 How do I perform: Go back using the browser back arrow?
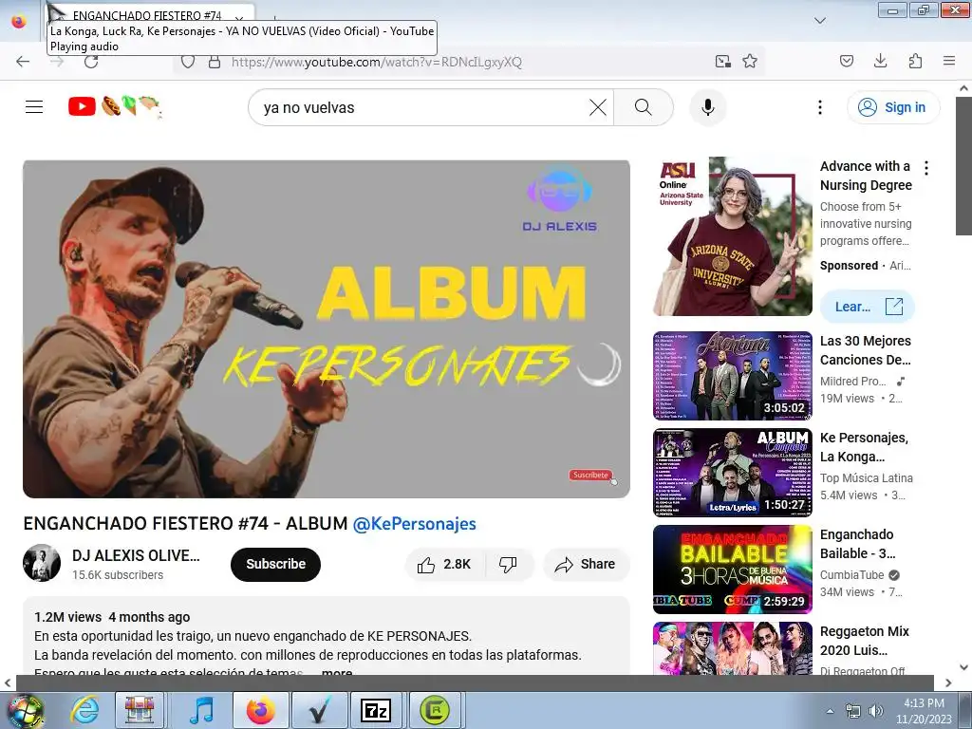(23, 62)
